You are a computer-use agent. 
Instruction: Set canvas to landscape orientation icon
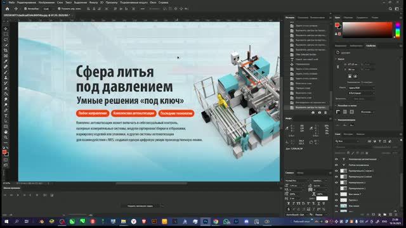355,76
